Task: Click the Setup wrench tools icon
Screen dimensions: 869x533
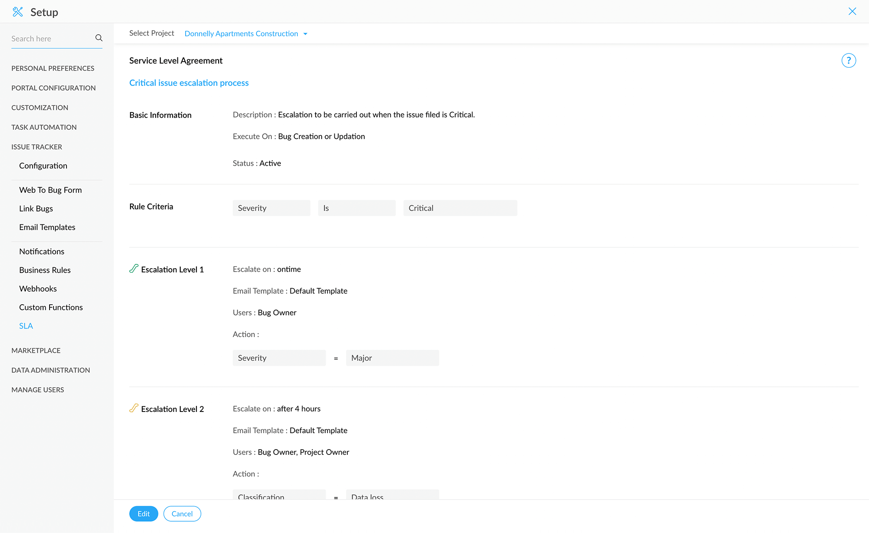Action: (18, 12)
